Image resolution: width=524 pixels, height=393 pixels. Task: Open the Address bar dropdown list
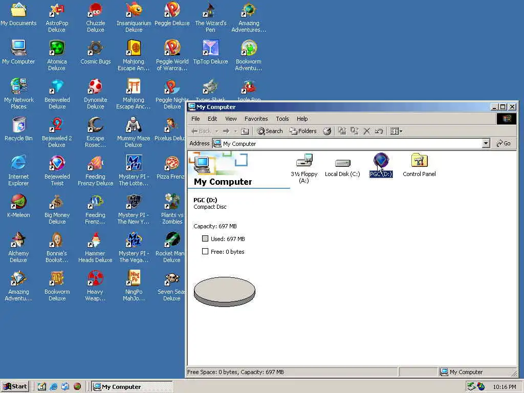pyautogui.click(x=486, y=143)
